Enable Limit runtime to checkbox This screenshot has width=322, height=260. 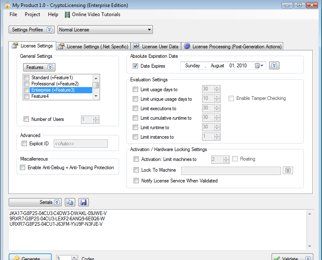pos(135,128)
